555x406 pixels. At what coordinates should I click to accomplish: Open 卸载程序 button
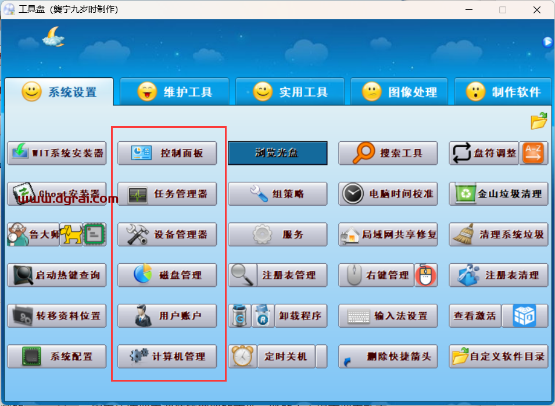301,316
